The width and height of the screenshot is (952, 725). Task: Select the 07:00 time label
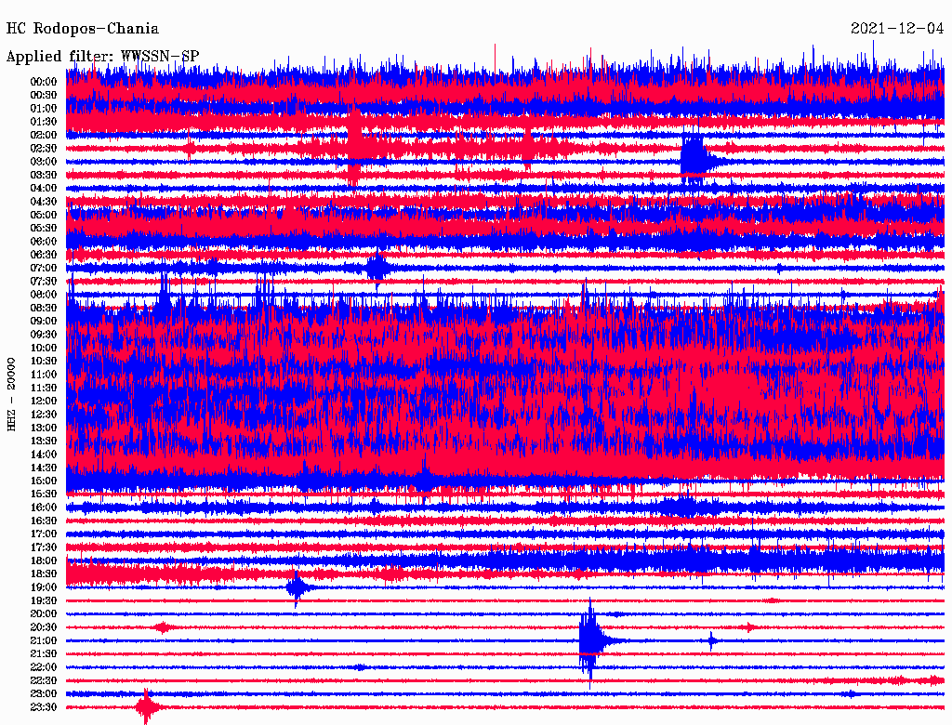[x=44, y=268]
